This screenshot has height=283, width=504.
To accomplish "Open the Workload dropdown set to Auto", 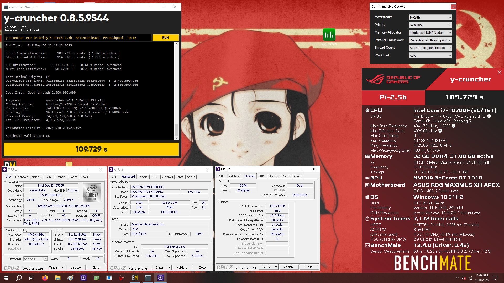I will (x=430, y=55).
